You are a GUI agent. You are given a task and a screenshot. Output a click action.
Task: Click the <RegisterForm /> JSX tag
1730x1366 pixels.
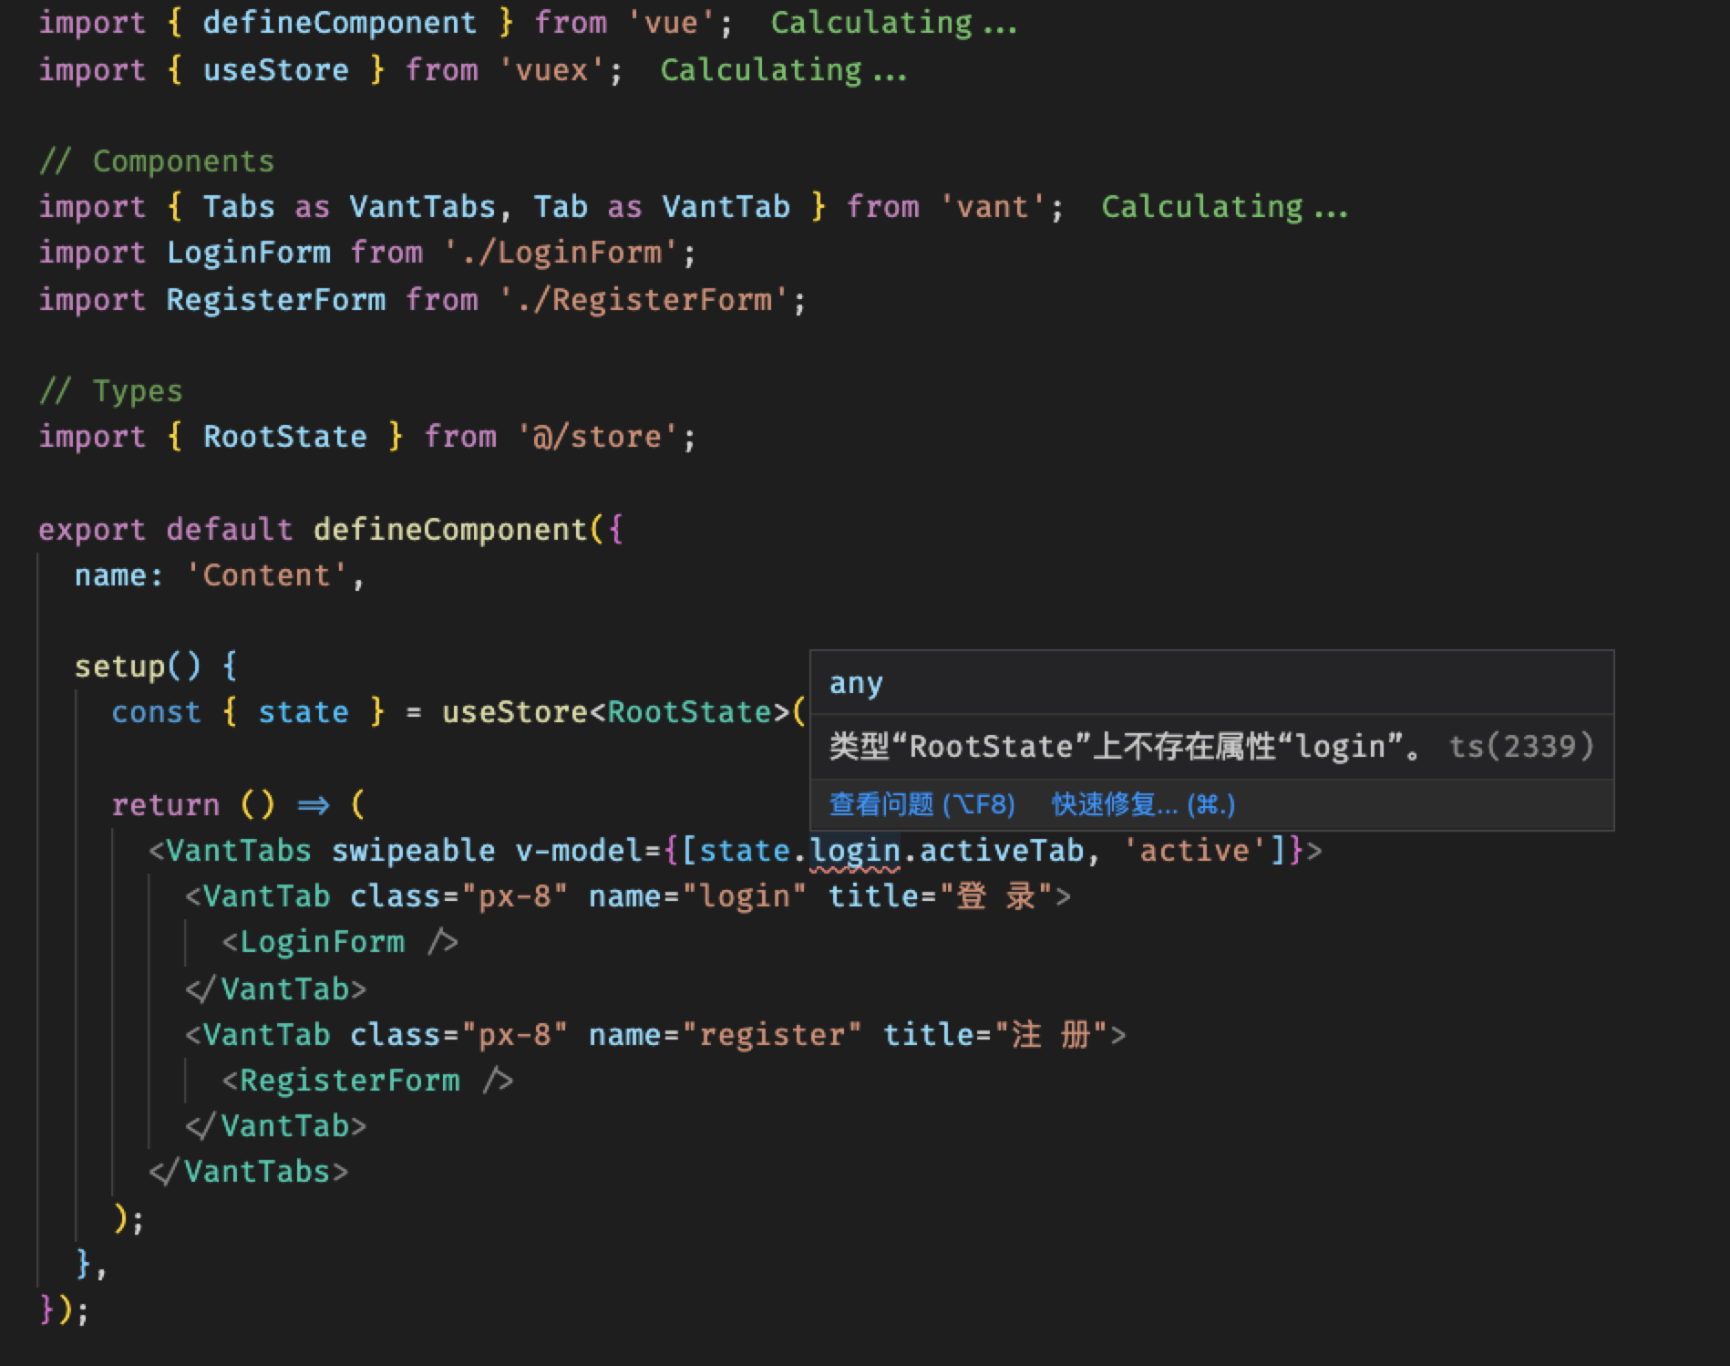point(367,1081)
